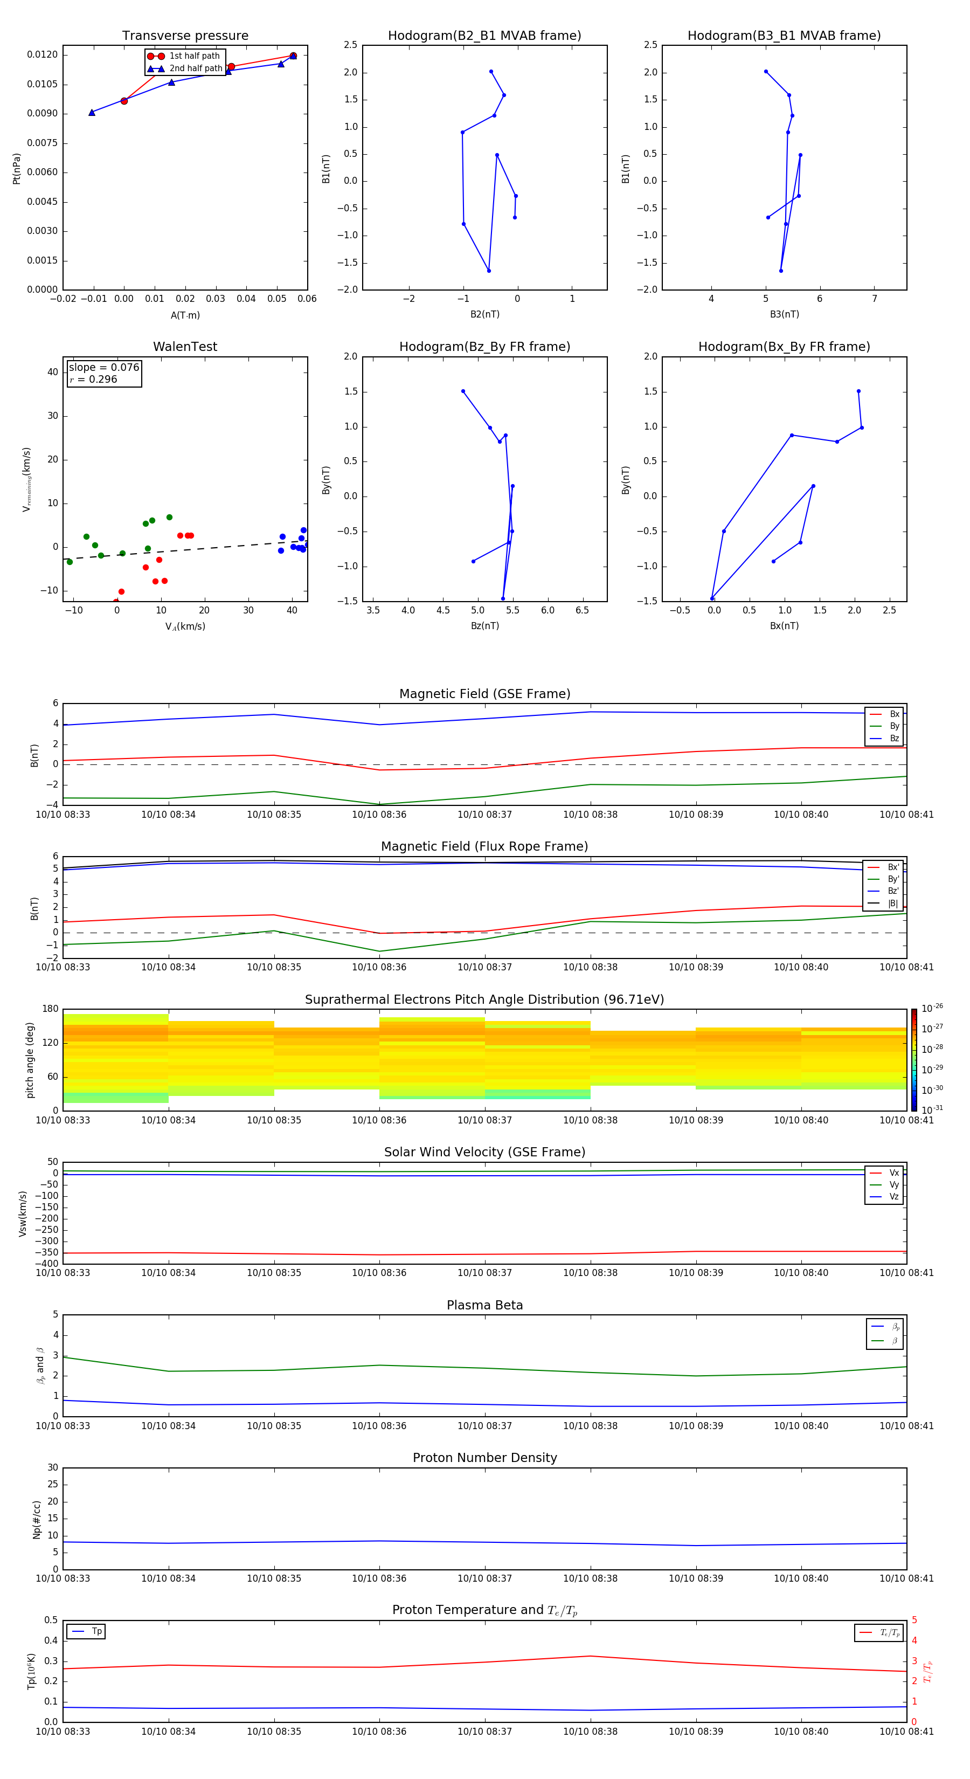Click 'A(T·m)' x-axis label
This screenshot has height=1779, width=970.
click(x=185, y=315)
